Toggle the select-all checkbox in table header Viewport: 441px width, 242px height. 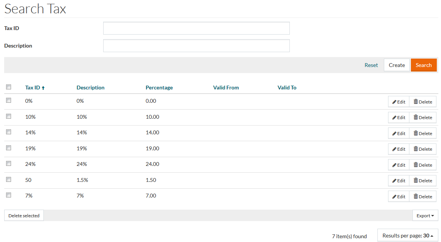[x=9, y=87]
